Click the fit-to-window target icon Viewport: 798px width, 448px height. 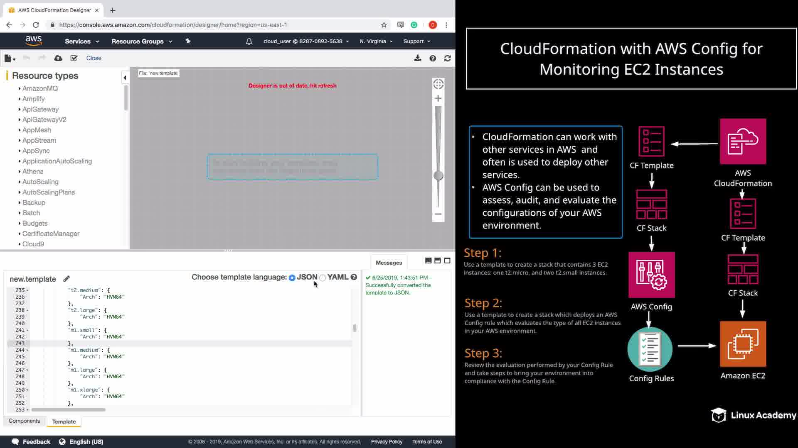438,84
